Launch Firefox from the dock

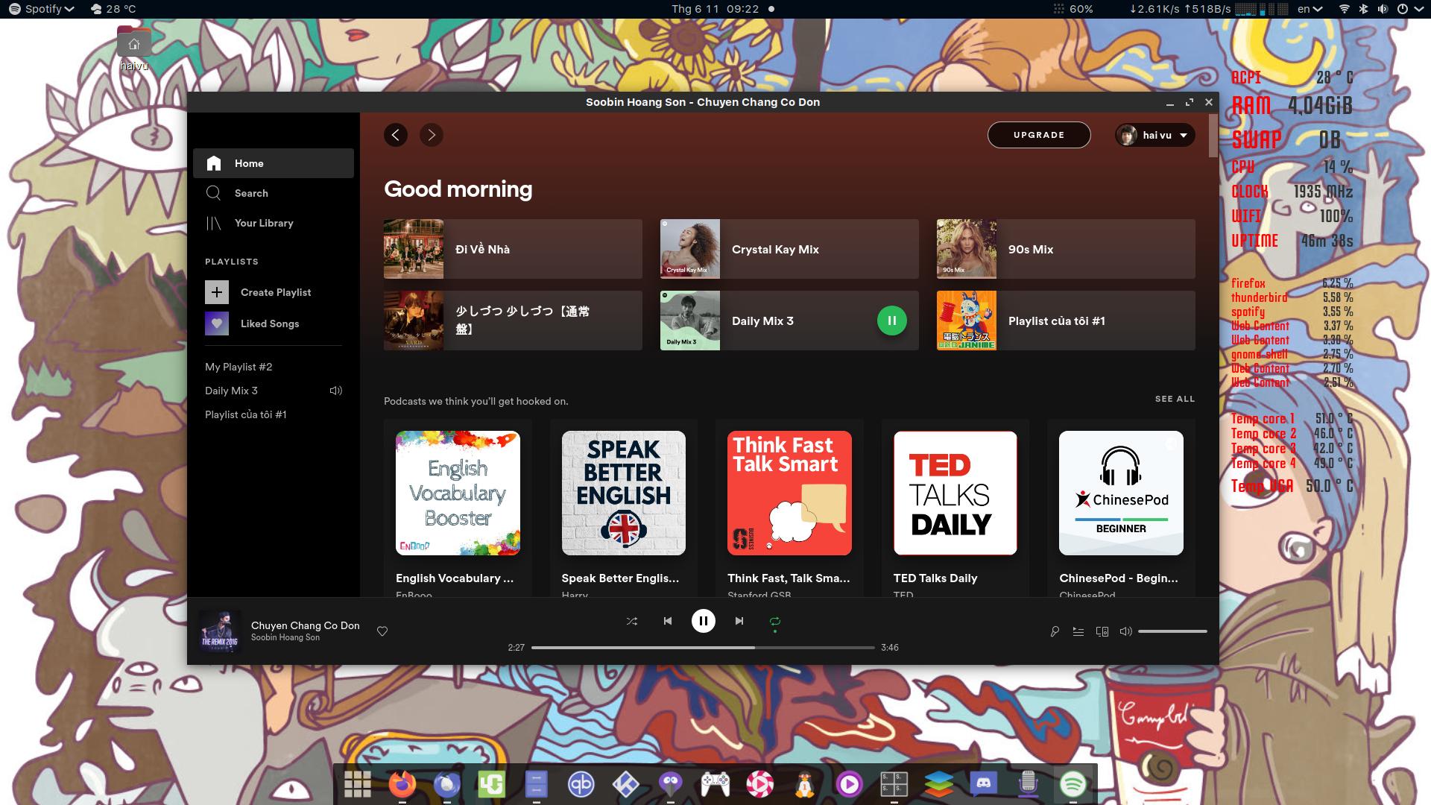click(x=402, y=784)
